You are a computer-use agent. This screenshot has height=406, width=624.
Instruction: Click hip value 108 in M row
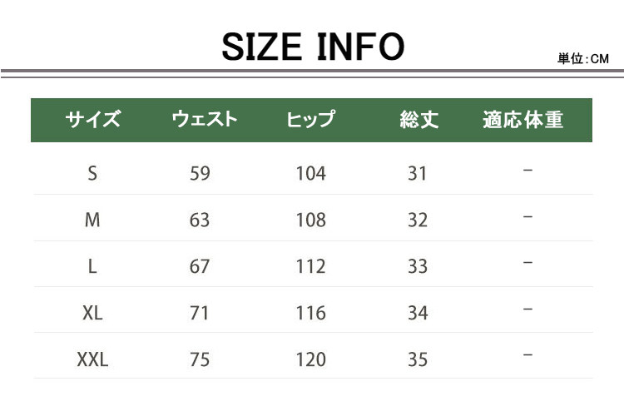click(x=310, y=220)
